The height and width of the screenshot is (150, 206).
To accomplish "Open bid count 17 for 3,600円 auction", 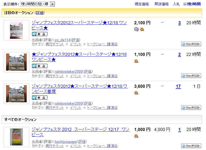I will (178, 86).
